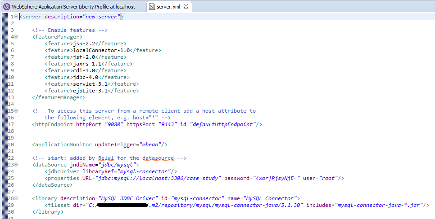Close the server.xml tab
Viewport: 435px width, 219px height.
click(186, 7)
